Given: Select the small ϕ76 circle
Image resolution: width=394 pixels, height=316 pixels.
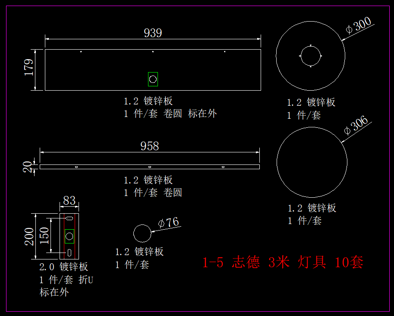Looking at the screenshot, I should pyautogui.click(x=142, y=233).
